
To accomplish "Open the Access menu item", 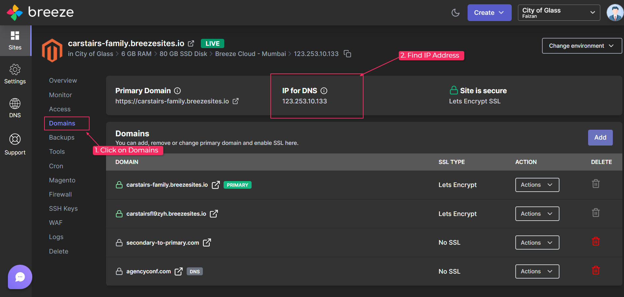I will pos(60,109).
